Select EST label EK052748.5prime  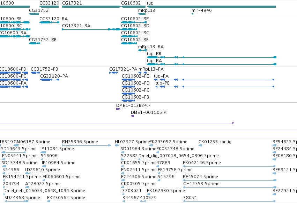tap(176, 149)
